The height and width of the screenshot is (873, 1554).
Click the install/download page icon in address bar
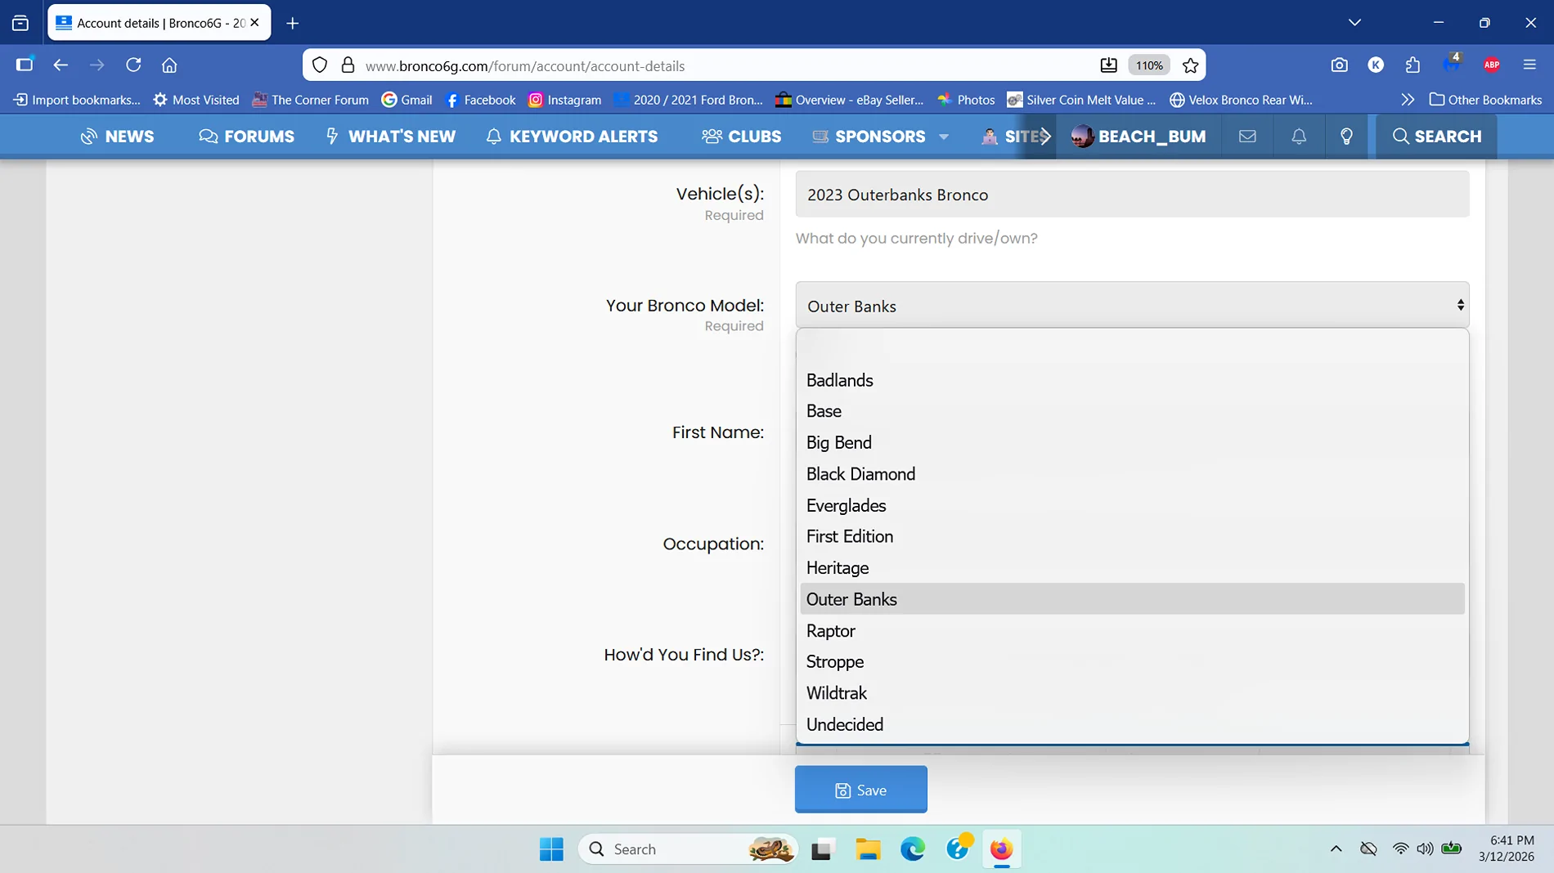(x=1108, y=65)
